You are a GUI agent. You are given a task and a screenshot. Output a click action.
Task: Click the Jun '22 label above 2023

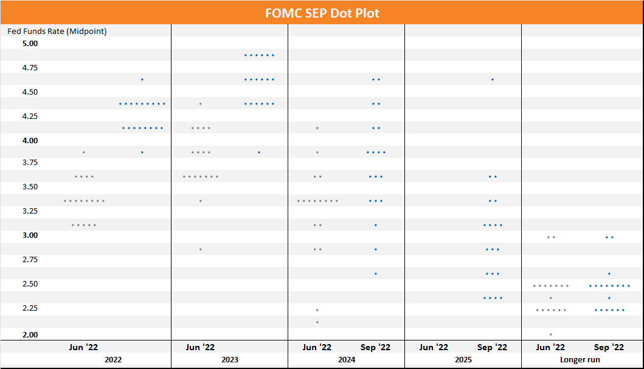point(200,347)
